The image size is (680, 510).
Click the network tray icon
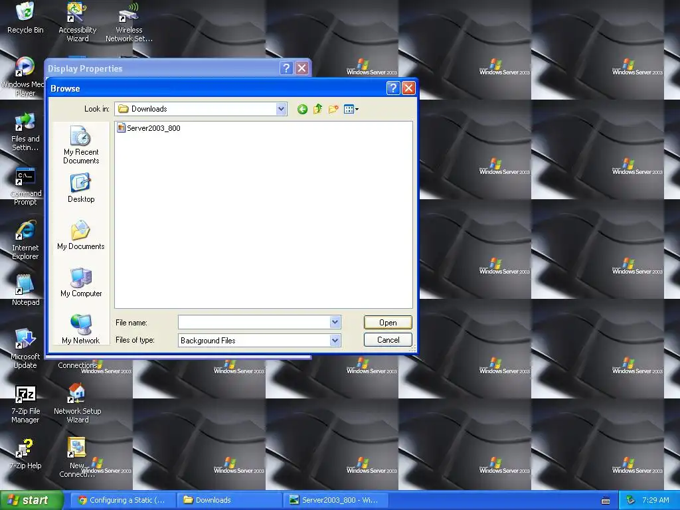click(x=631, y=500)
